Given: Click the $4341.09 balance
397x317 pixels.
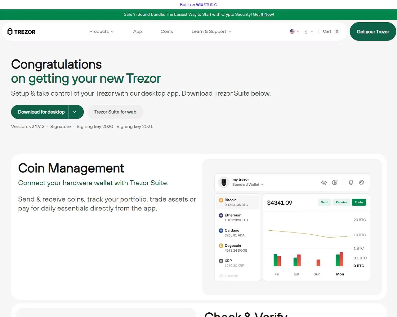Looking at the screenshot, I should (279, 203).
